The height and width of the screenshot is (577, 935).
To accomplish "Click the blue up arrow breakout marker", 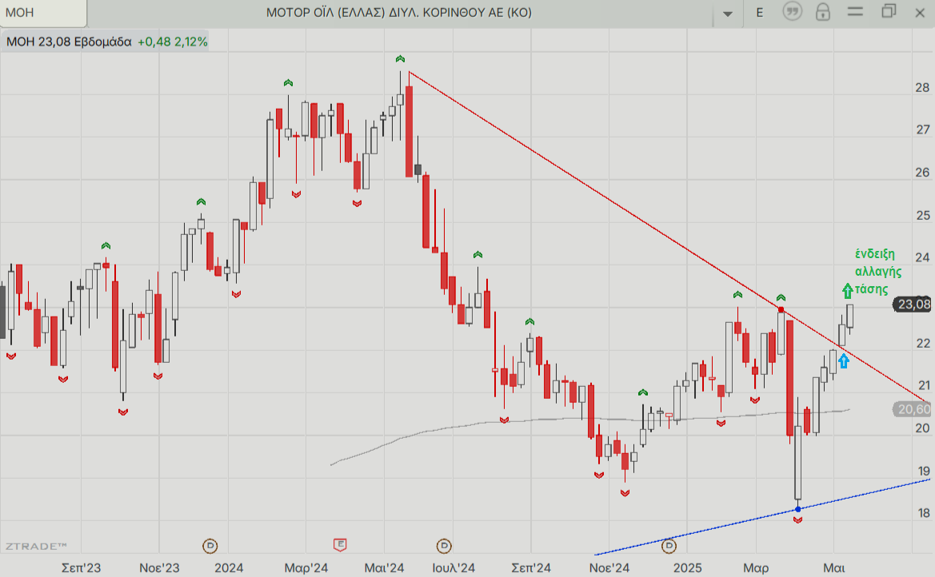I will [843, 360].
